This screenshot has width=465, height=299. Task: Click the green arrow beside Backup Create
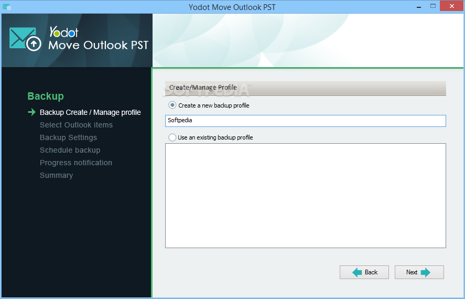(x=32, y=112)
